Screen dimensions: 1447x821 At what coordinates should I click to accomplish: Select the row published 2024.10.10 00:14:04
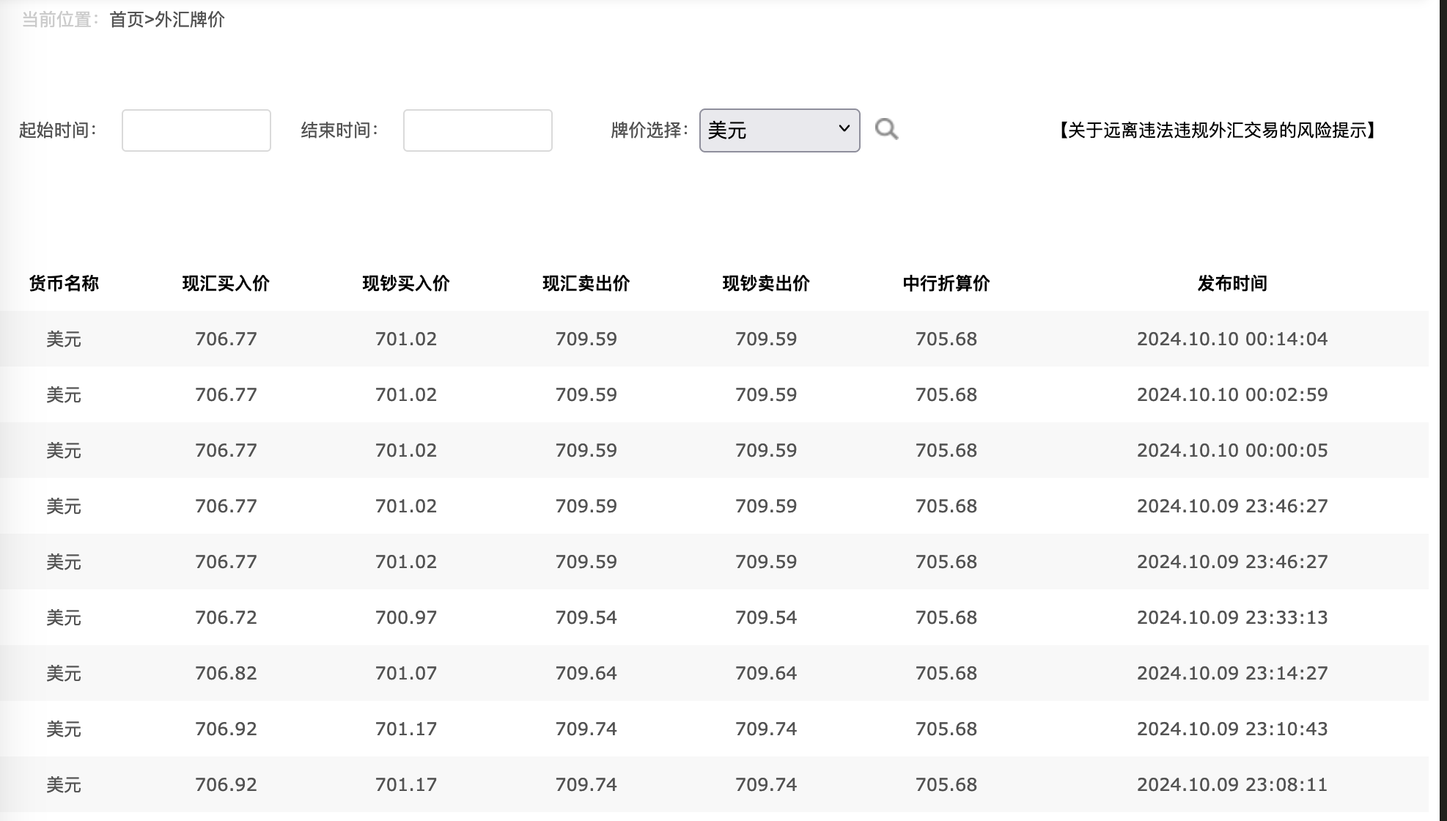[x=1231, y=339]
